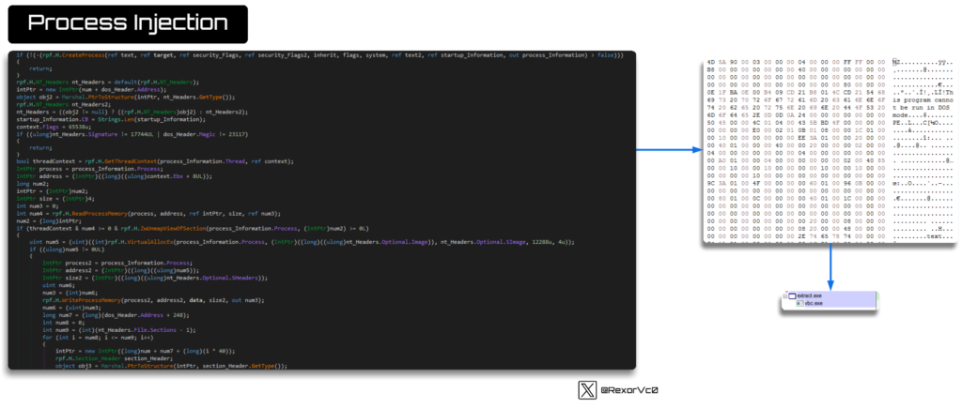Click the extract.exe window icon
Viewport: 962px width, 408px height.
792,295
